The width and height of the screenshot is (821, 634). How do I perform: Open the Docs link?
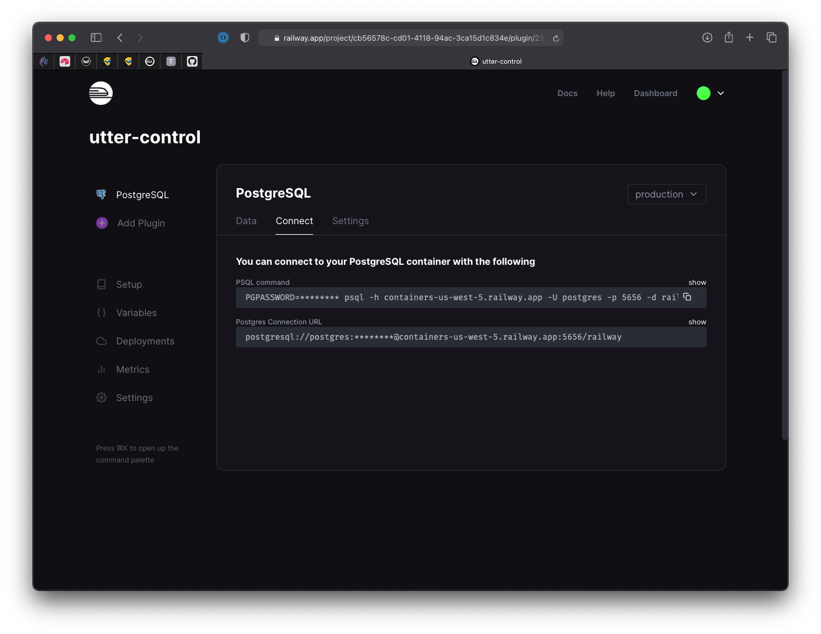tap(567, 93)
